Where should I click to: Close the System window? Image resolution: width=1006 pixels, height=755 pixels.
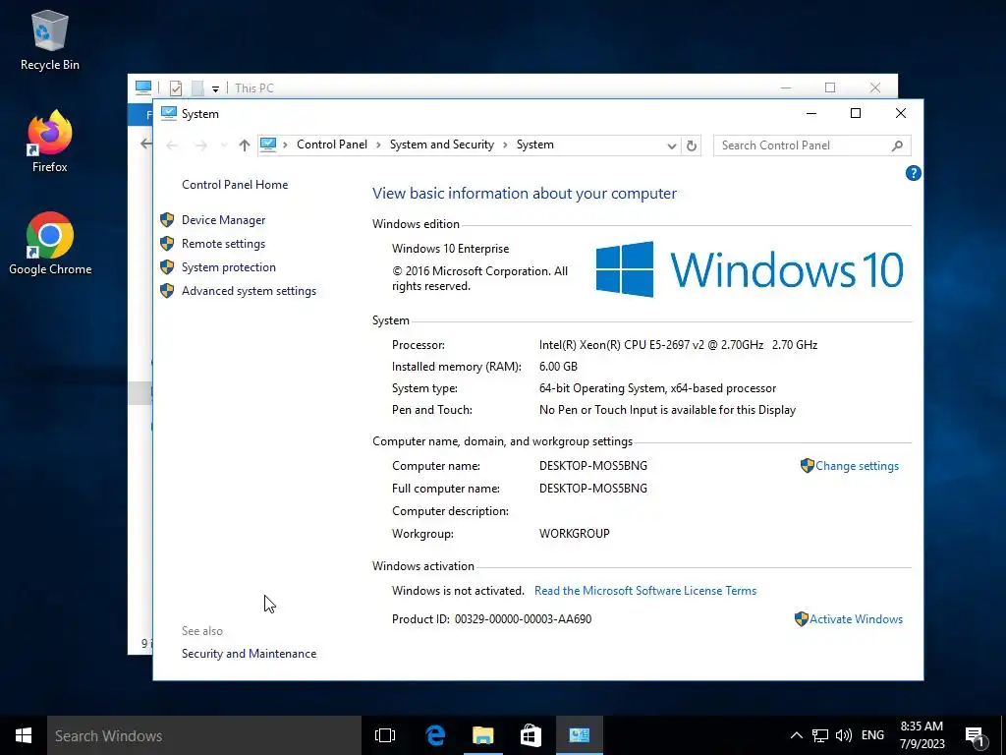[901, 114]
